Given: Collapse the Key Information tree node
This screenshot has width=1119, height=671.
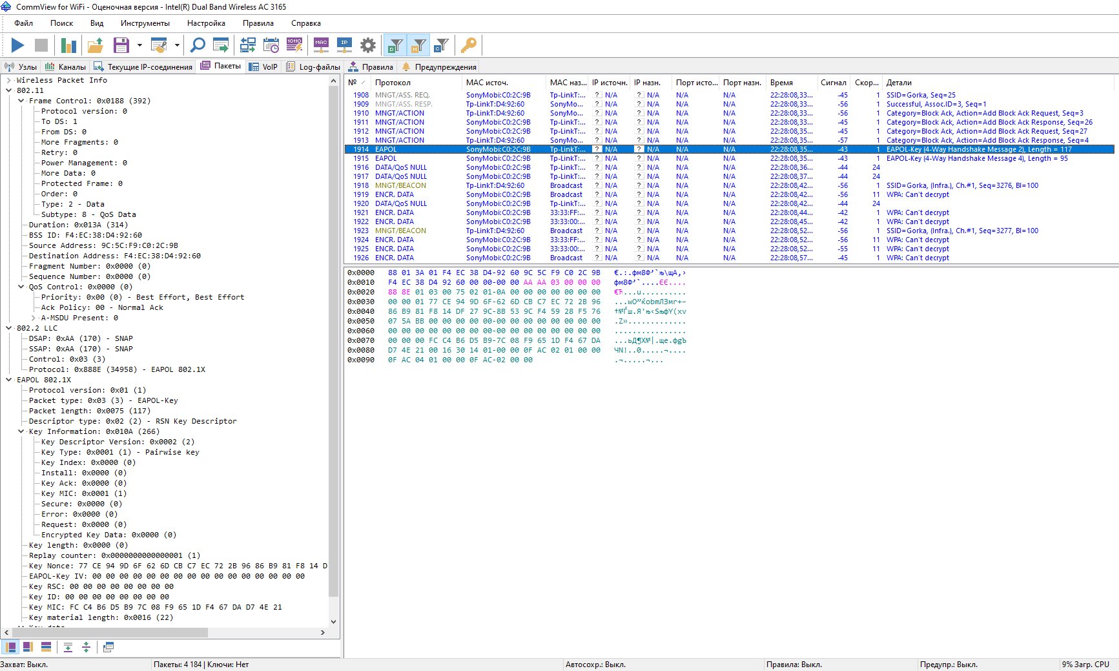Looking at the screenshot, I should pos(21,431).
